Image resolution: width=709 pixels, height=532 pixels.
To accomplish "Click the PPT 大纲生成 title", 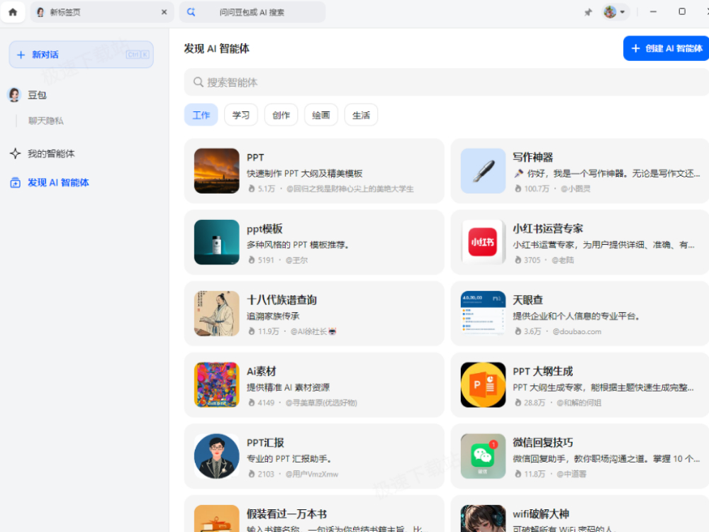I will pos(542,372).
